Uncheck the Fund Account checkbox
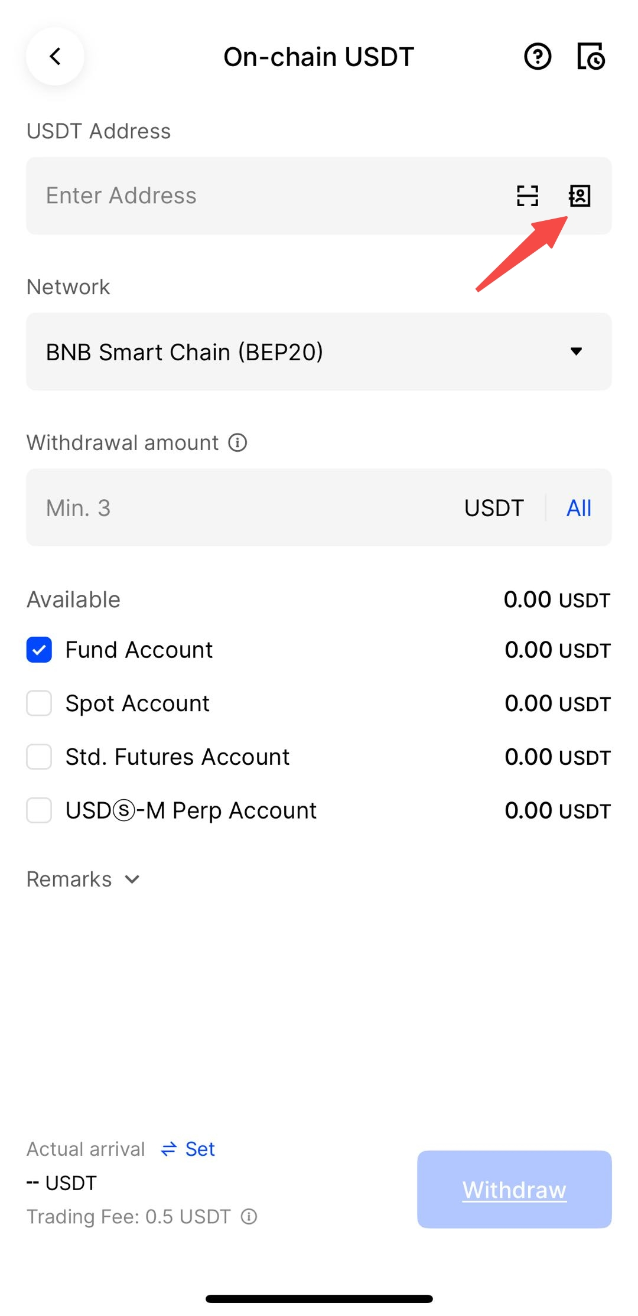The width and height of the screenshot is (638, 1316). pyautogui.click(x=39, y=650)
